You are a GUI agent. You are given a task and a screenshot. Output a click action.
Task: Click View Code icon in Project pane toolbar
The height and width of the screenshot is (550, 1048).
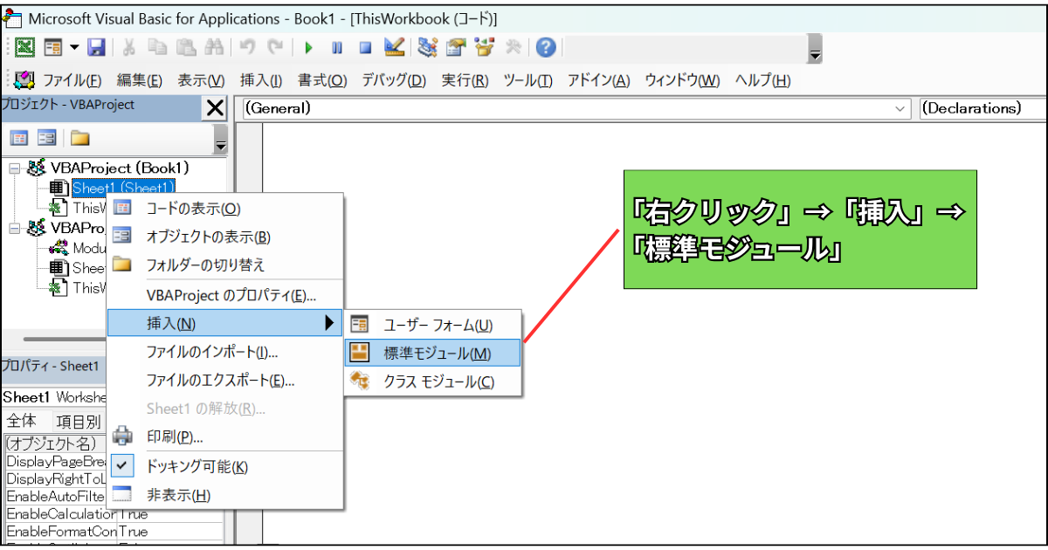18,138
